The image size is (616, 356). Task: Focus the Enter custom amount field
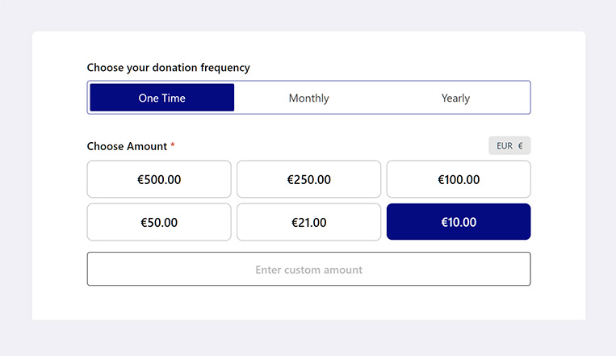point(308,269)
